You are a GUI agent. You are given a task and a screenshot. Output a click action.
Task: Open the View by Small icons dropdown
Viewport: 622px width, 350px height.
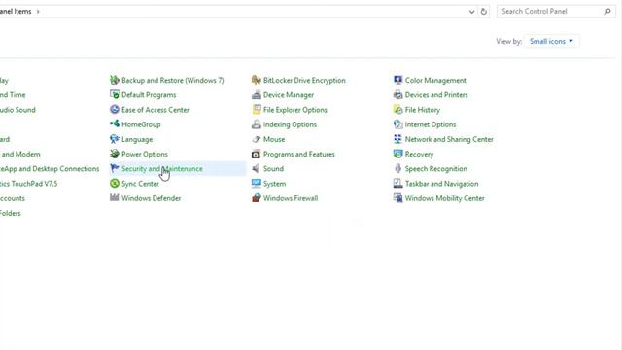coord(551,41)
